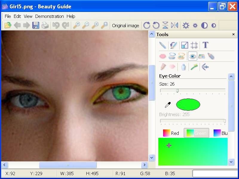Increase brightness with large sun icon
Image resolution: width=239 pixels, height=179 pixels.
pos(186,25)
